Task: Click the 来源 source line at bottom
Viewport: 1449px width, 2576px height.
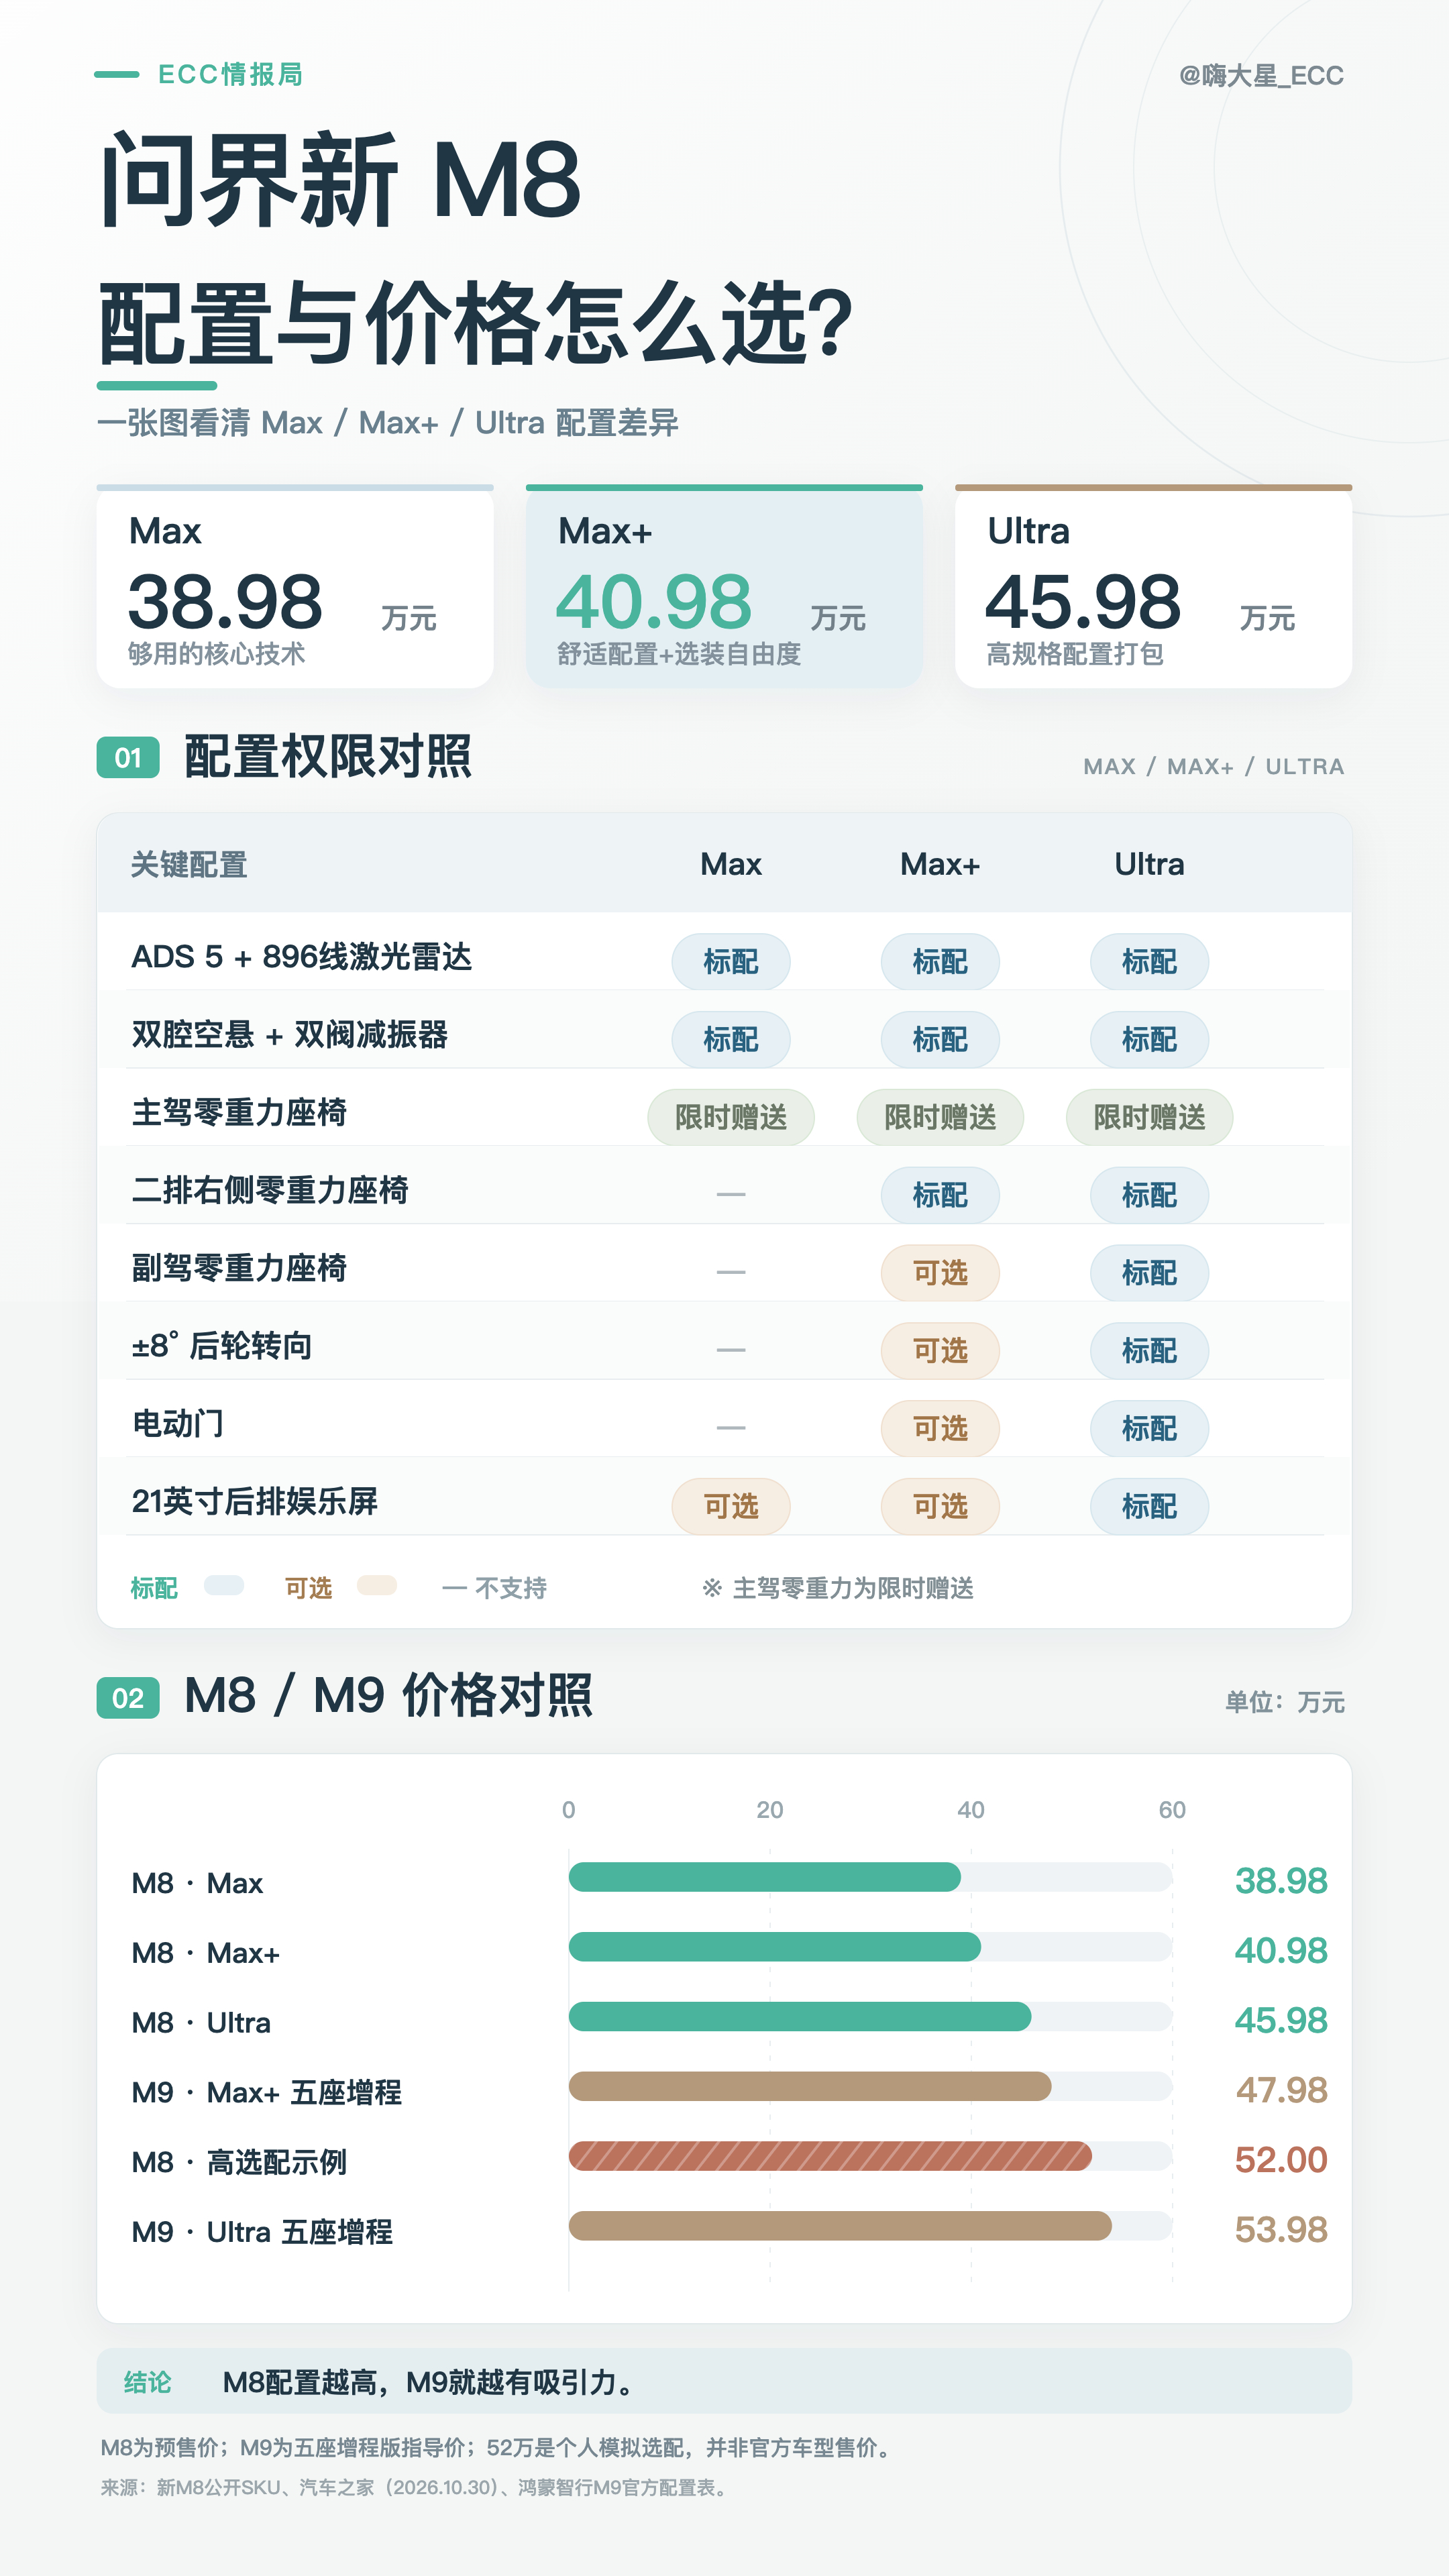Action: click(x=416, y=2488)
